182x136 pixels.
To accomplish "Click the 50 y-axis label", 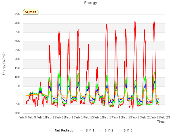I will coord(18,86).
